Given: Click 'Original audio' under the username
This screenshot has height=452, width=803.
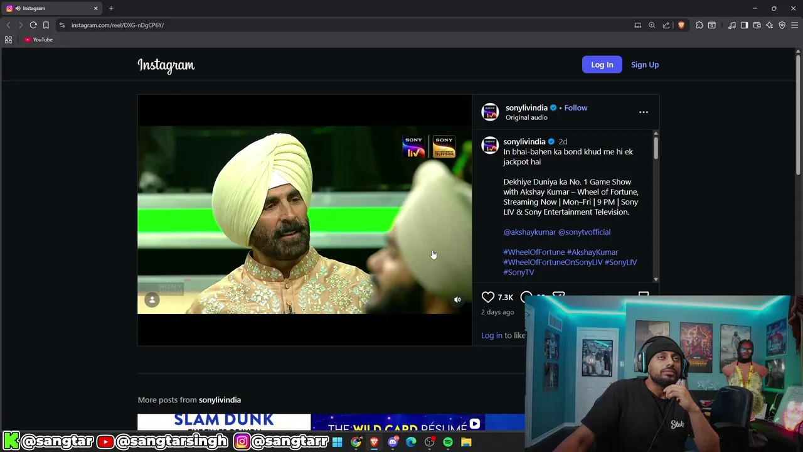Looking at the screenshot, I should pos(526,117).
